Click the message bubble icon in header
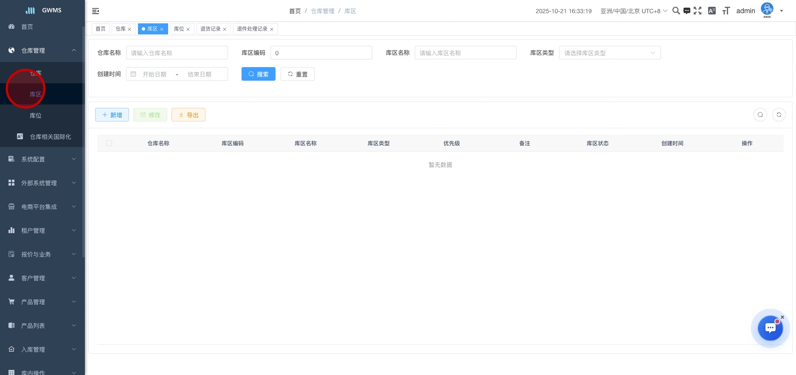 coord(686,11)
